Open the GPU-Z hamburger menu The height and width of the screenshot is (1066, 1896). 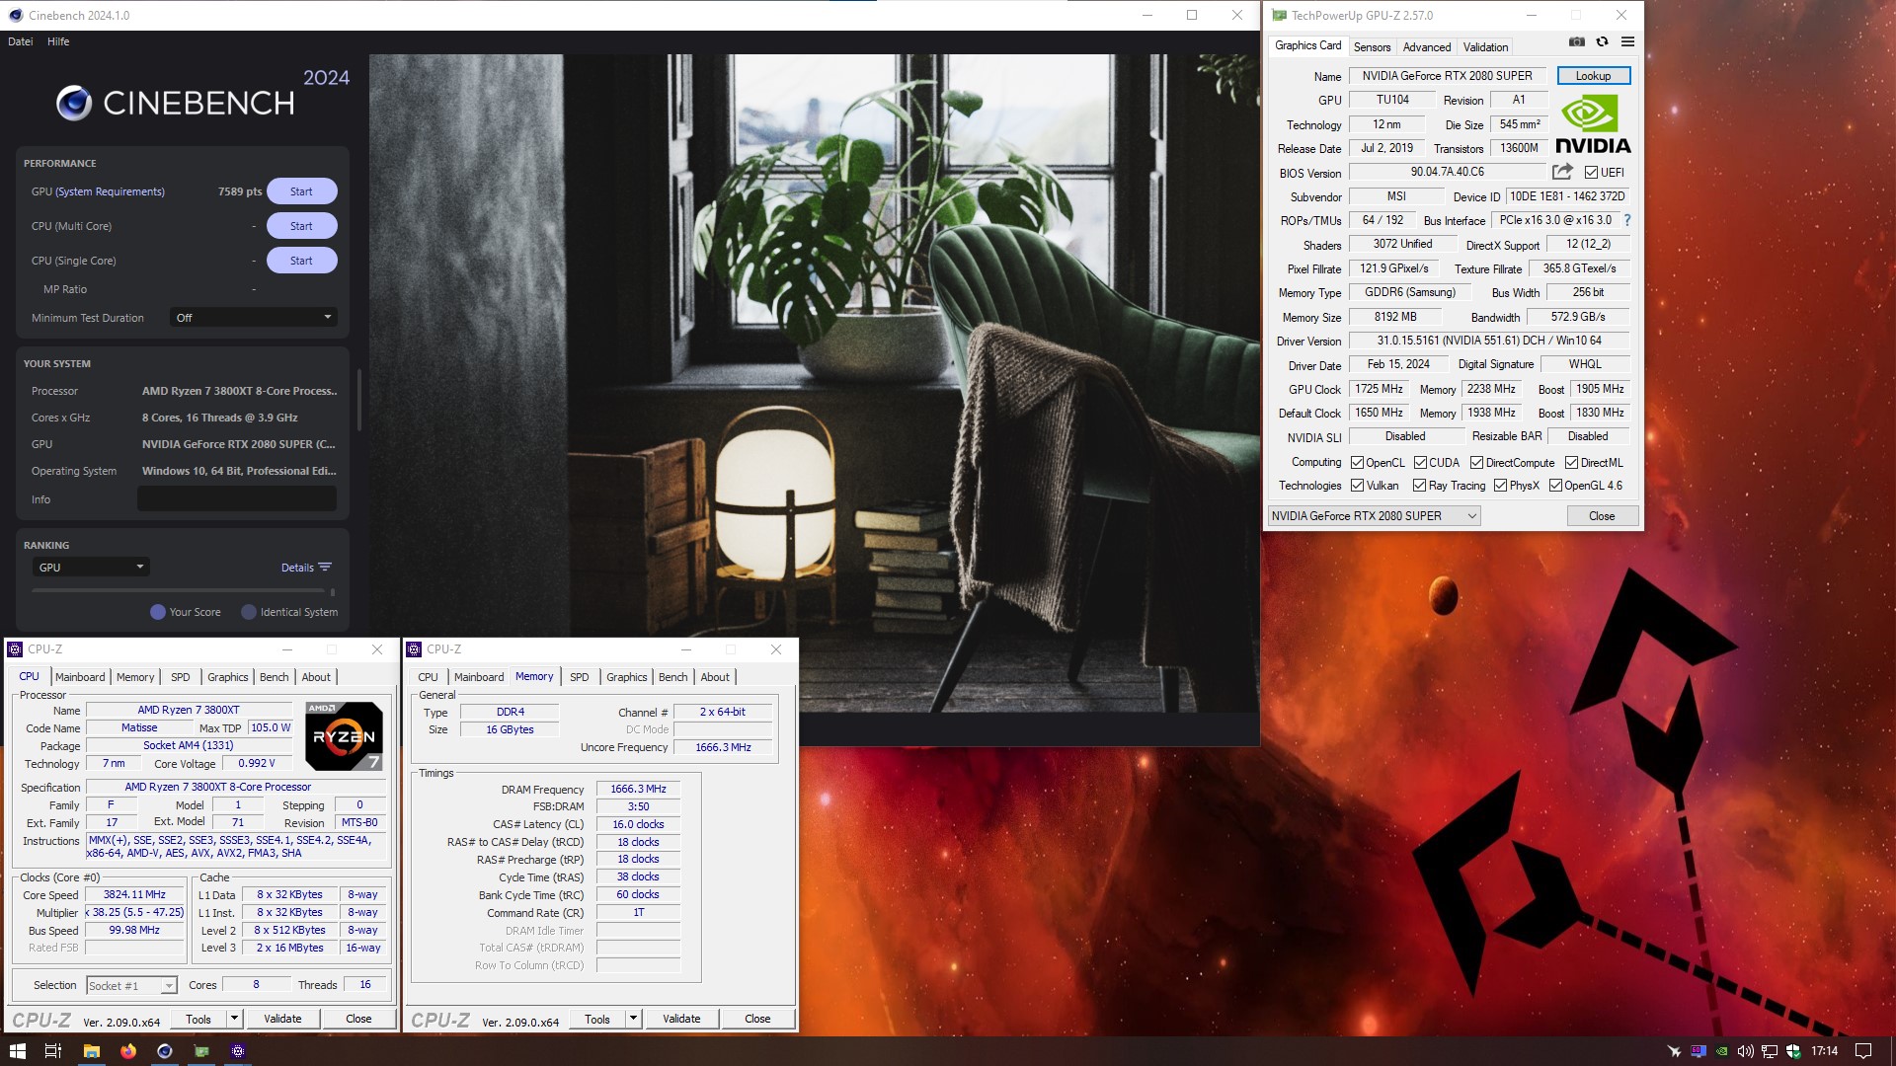(x=1627, y=41)
